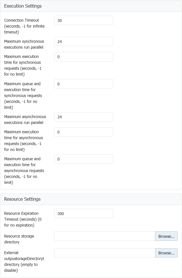This screenshot has width=182, height=278.
Task: Select the External output storage directory text box
Action: click(104, 253)
